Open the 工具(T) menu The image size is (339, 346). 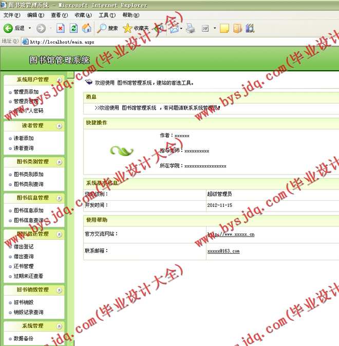coord(107,15)
